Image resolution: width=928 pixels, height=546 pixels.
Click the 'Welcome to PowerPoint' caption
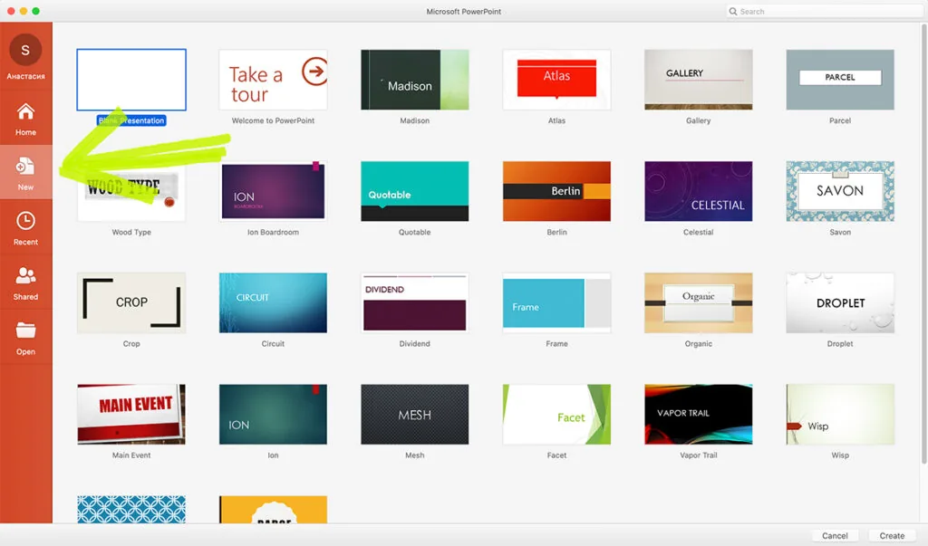[273, 120]
